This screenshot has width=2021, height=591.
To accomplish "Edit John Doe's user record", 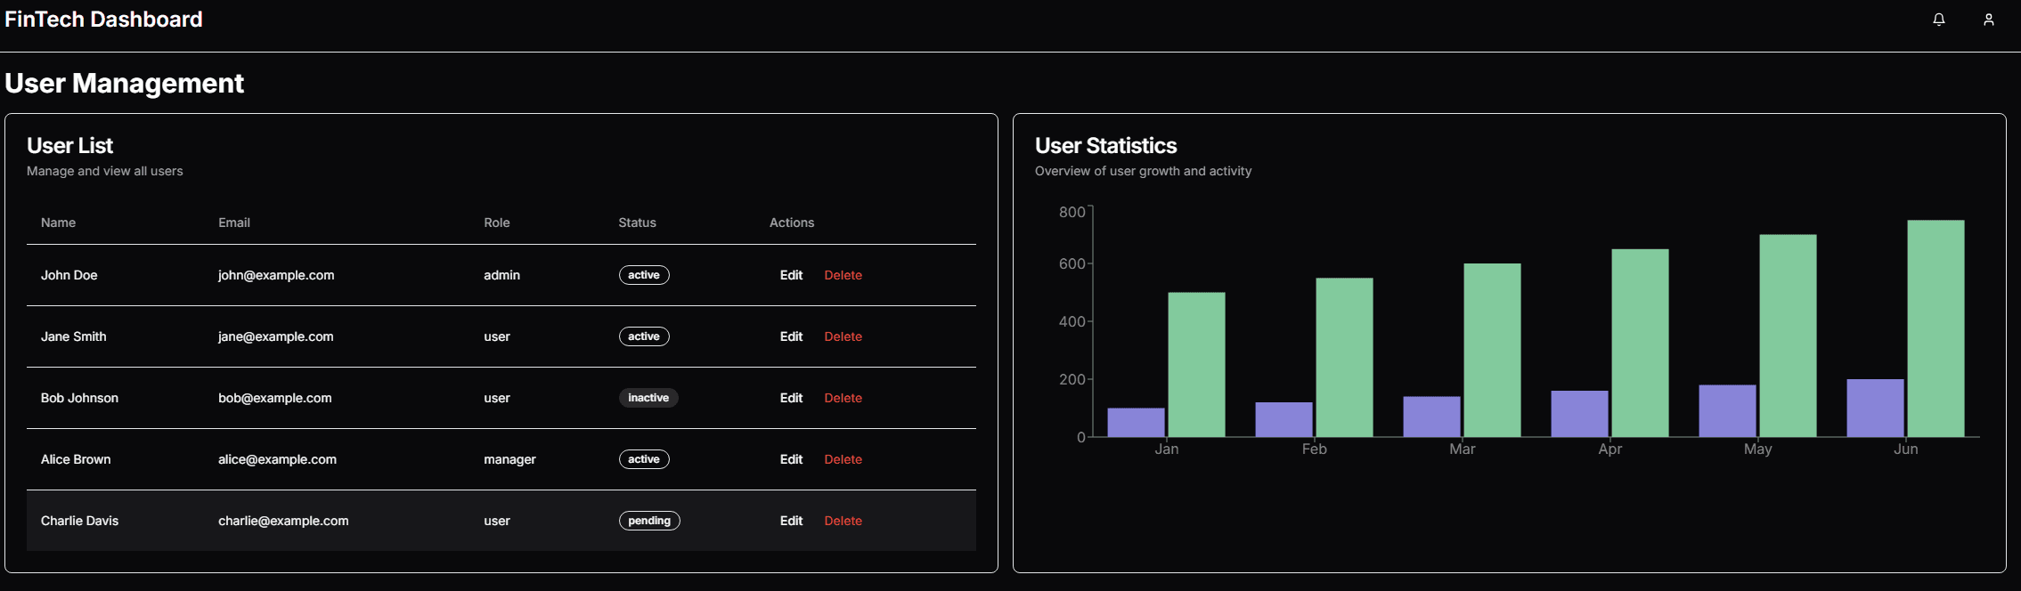I will 791,275.
